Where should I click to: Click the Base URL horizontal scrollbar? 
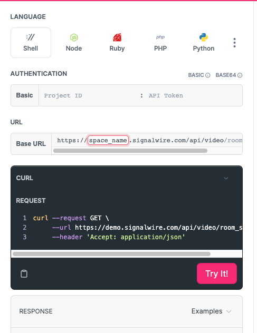[130, 151]
